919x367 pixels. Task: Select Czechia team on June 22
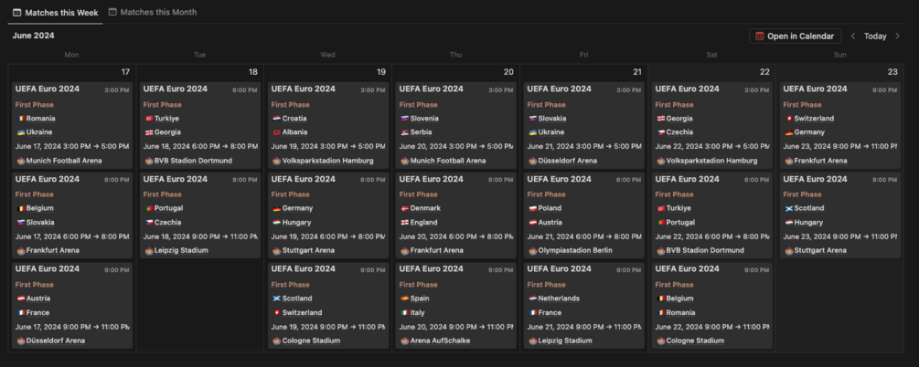tap(679, 132)
